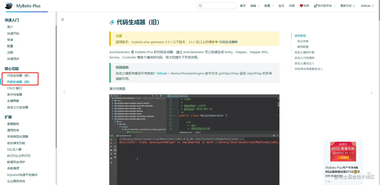This screenshot has height=185, width=380.
Task: Click the MyBatis-Plus site title
Action: (x=28, y=6)
